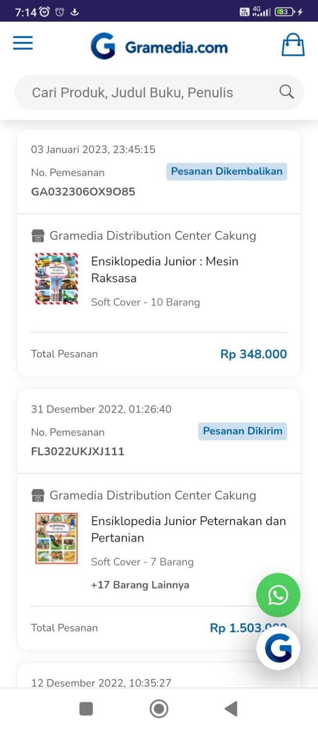Image resolution: width=318 pixels, height=730 pixels.
Task: Select the Pesanan Dikirim status badge
Action: tap(242, 431)
